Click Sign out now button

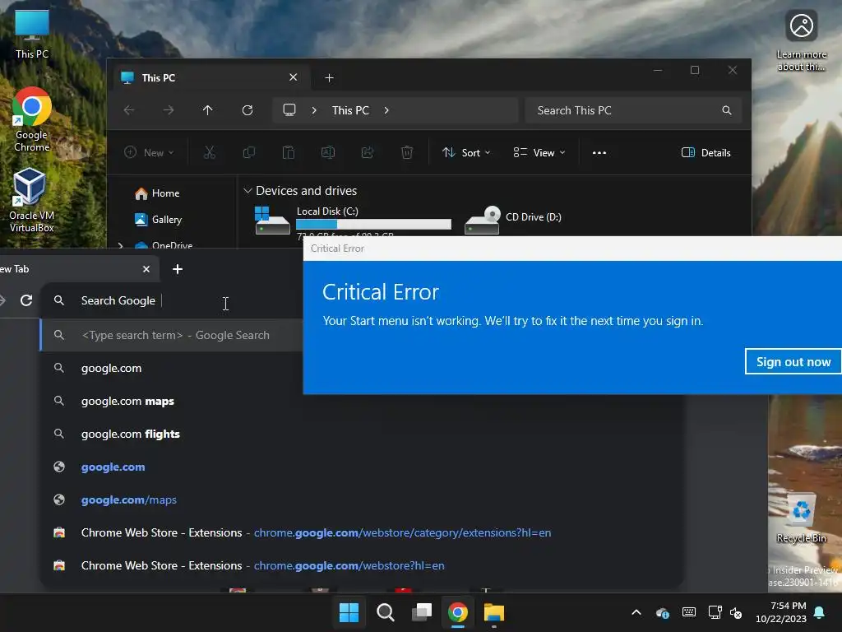(x=793, y=362)
